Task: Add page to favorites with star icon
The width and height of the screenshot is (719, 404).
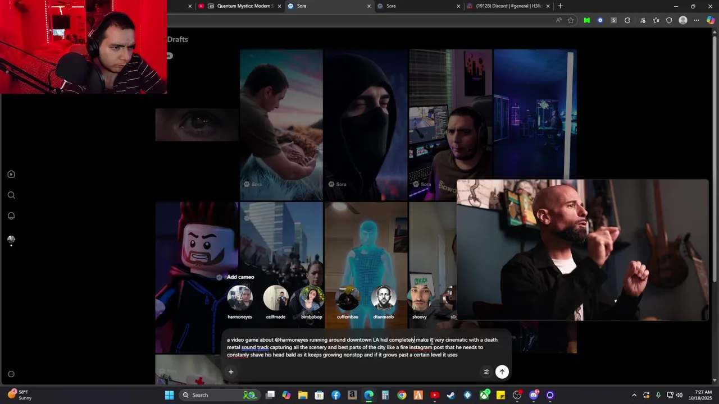Action: (571, 20)
